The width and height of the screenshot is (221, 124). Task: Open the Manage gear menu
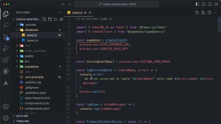click(x=6, y=118)
